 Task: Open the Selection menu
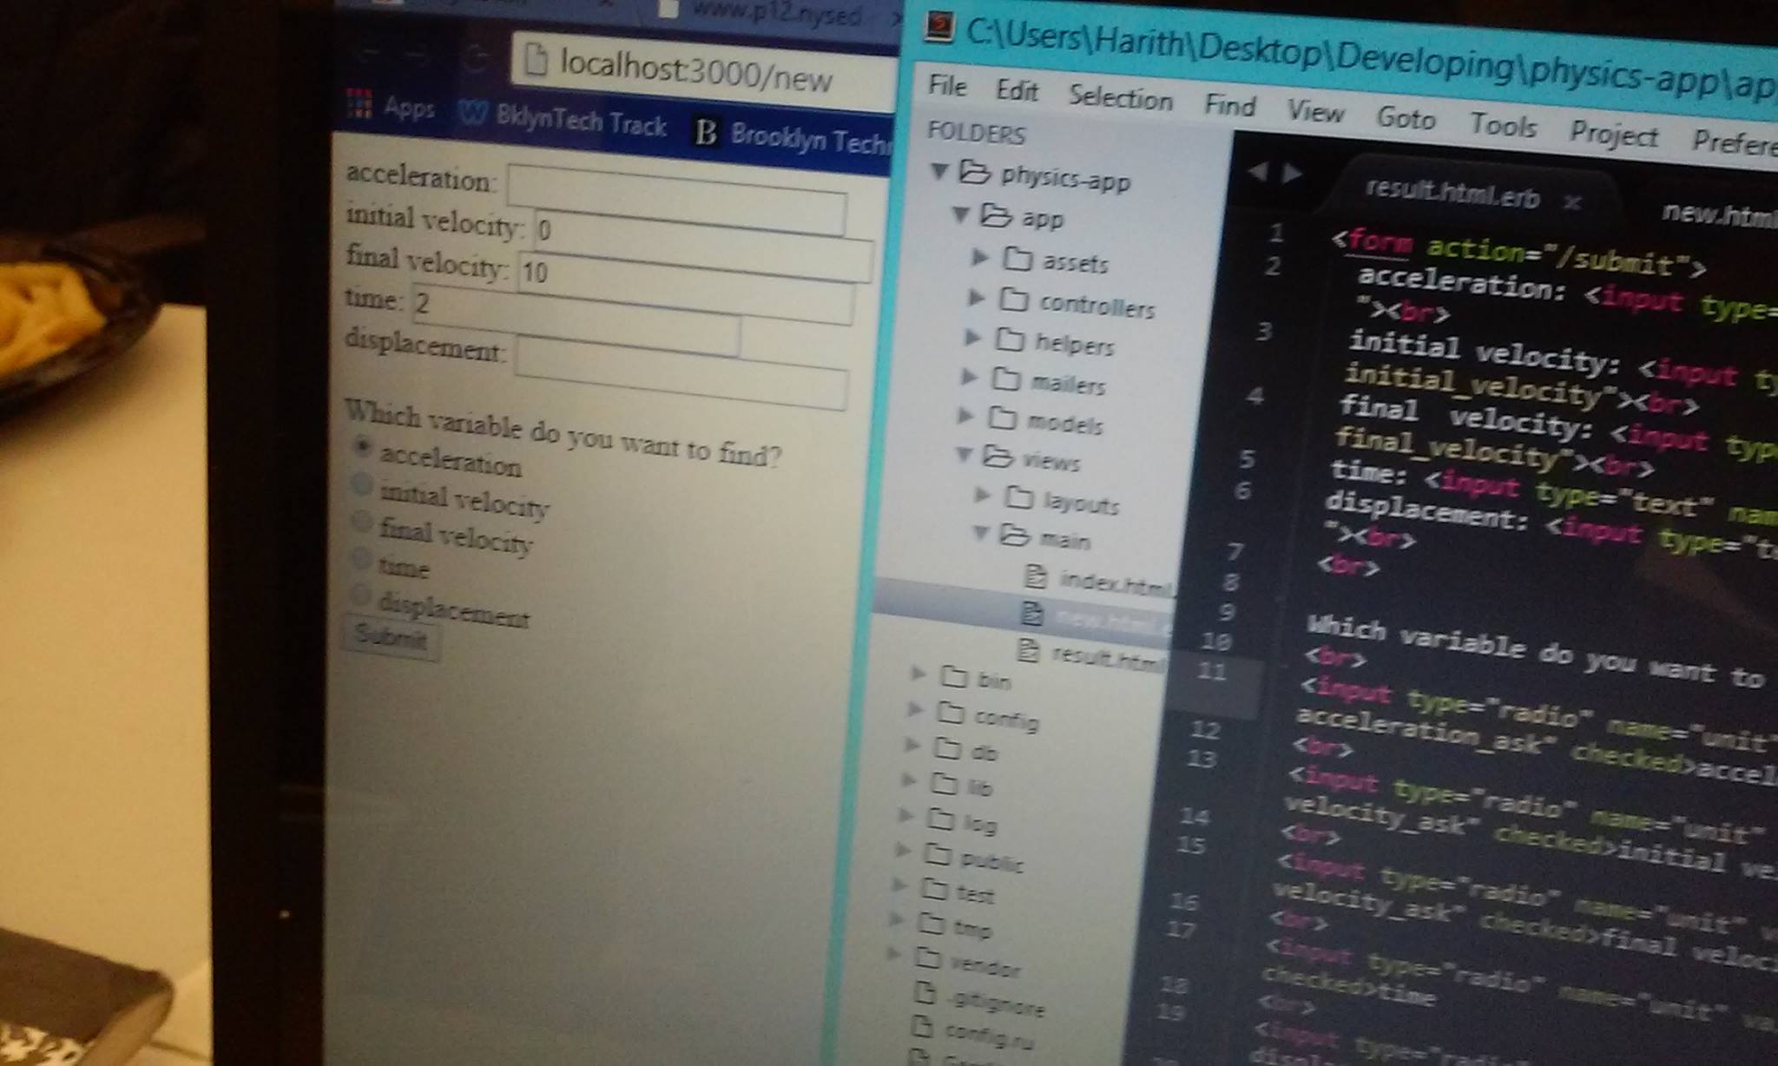[1120, 96]
